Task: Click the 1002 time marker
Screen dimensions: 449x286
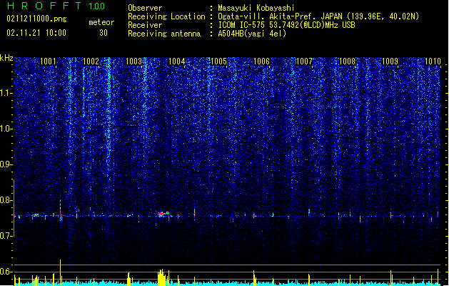Action: click(91, 61)
